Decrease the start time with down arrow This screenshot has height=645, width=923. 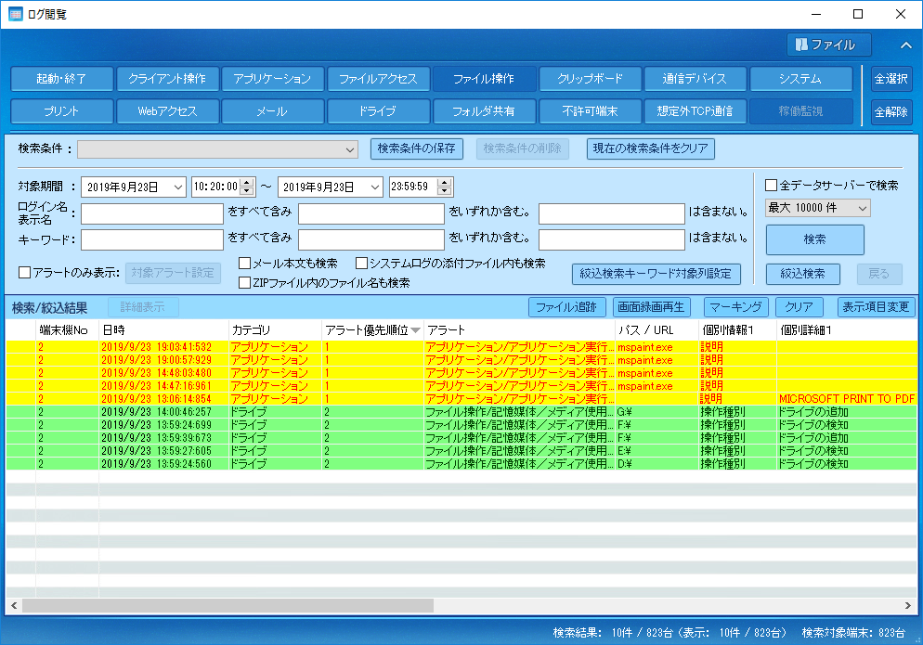pyautogui.click(x=248, y=192)
